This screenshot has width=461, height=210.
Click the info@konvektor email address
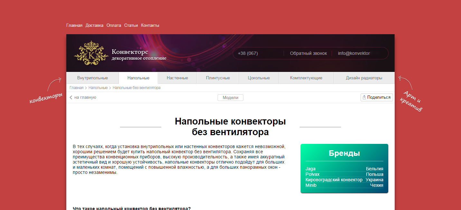[x=354, y=53]
